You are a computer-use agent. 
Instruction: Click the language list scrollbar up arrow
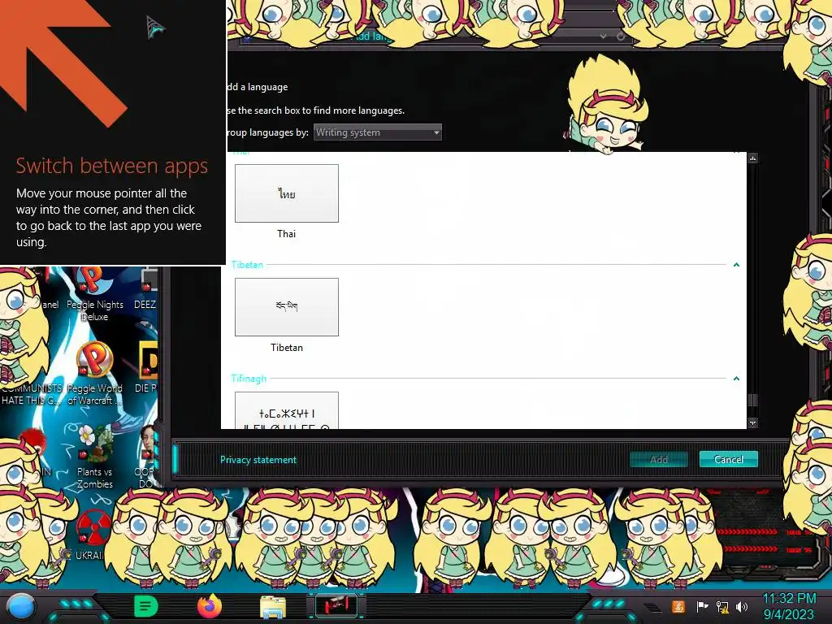pos(752,158)
